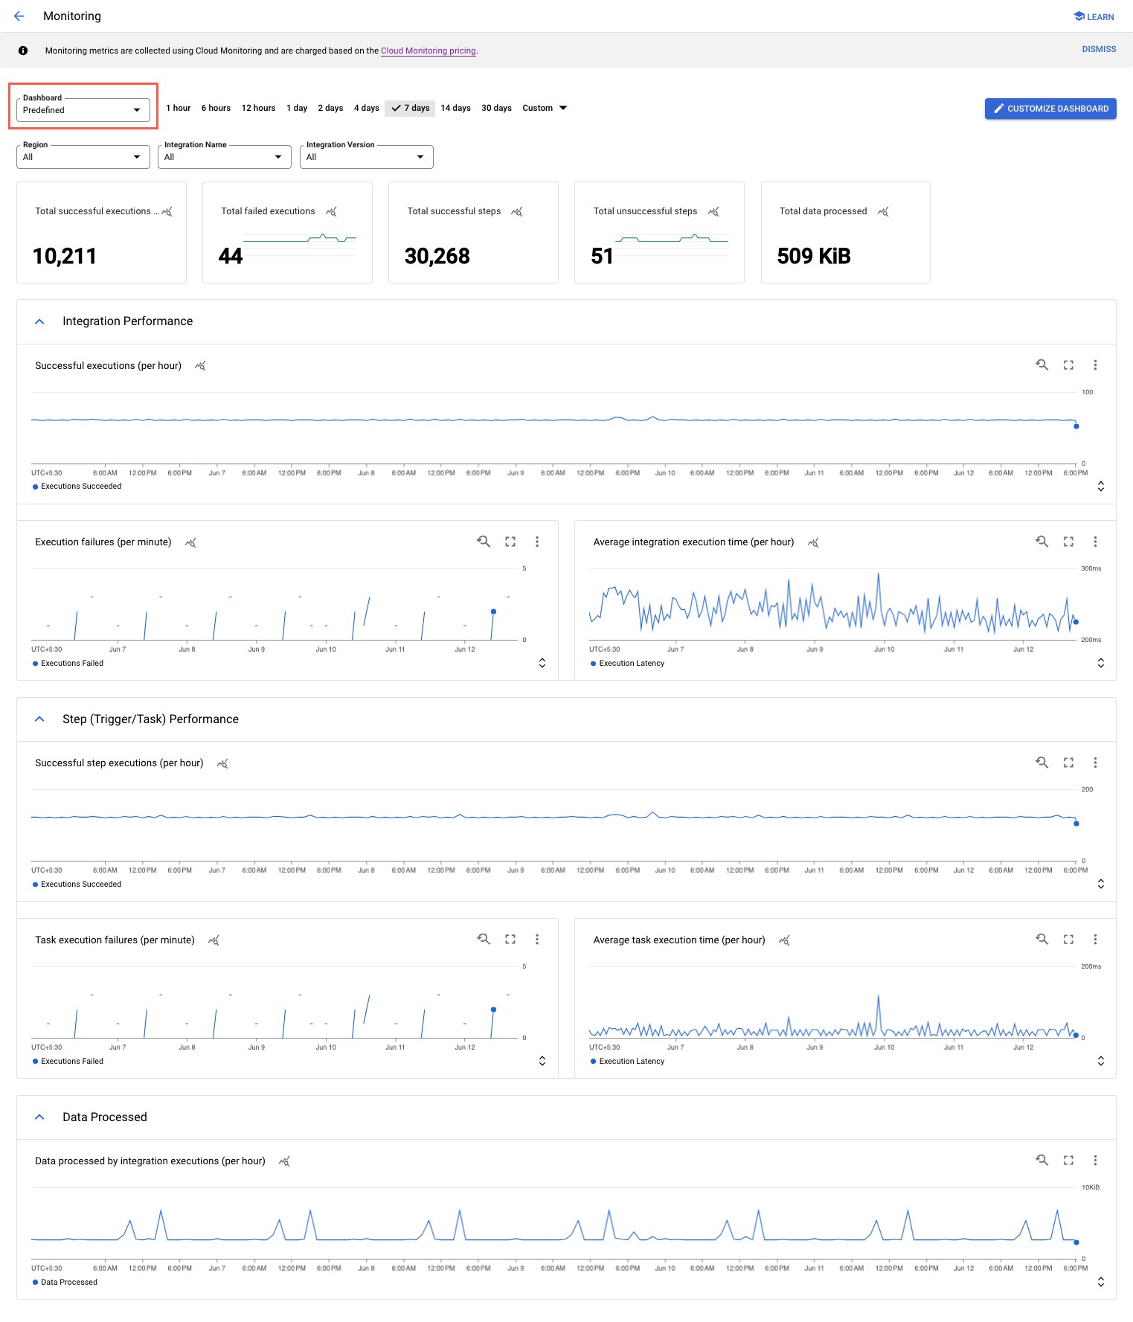1133x1322 pixels.
Task: Open the Region filter dropdown
Action: tap(83, 157)
